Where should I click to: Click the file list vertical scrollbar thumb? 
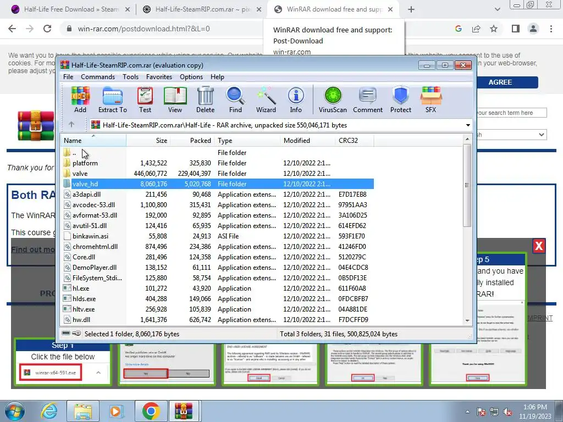click(x=467, y=185)
